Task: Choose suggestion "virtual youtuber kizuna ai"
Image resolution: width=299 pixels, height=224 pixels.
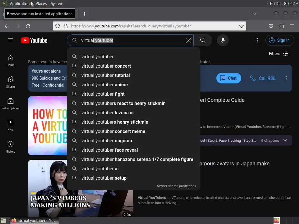Action: pos(133,113)
